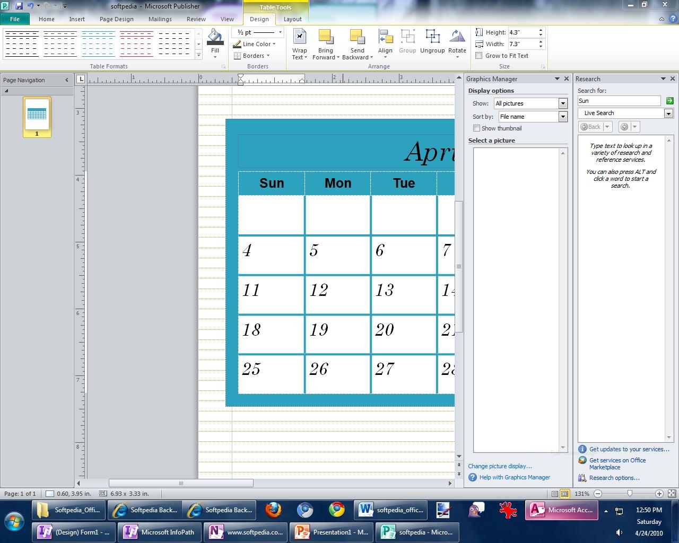Open the Rotate tool

coord(457,45)
